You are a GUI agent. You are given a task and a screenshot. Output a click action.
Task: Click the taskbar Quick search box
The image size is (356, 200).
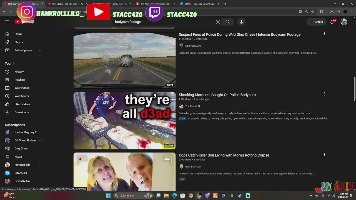pos(133,196)
